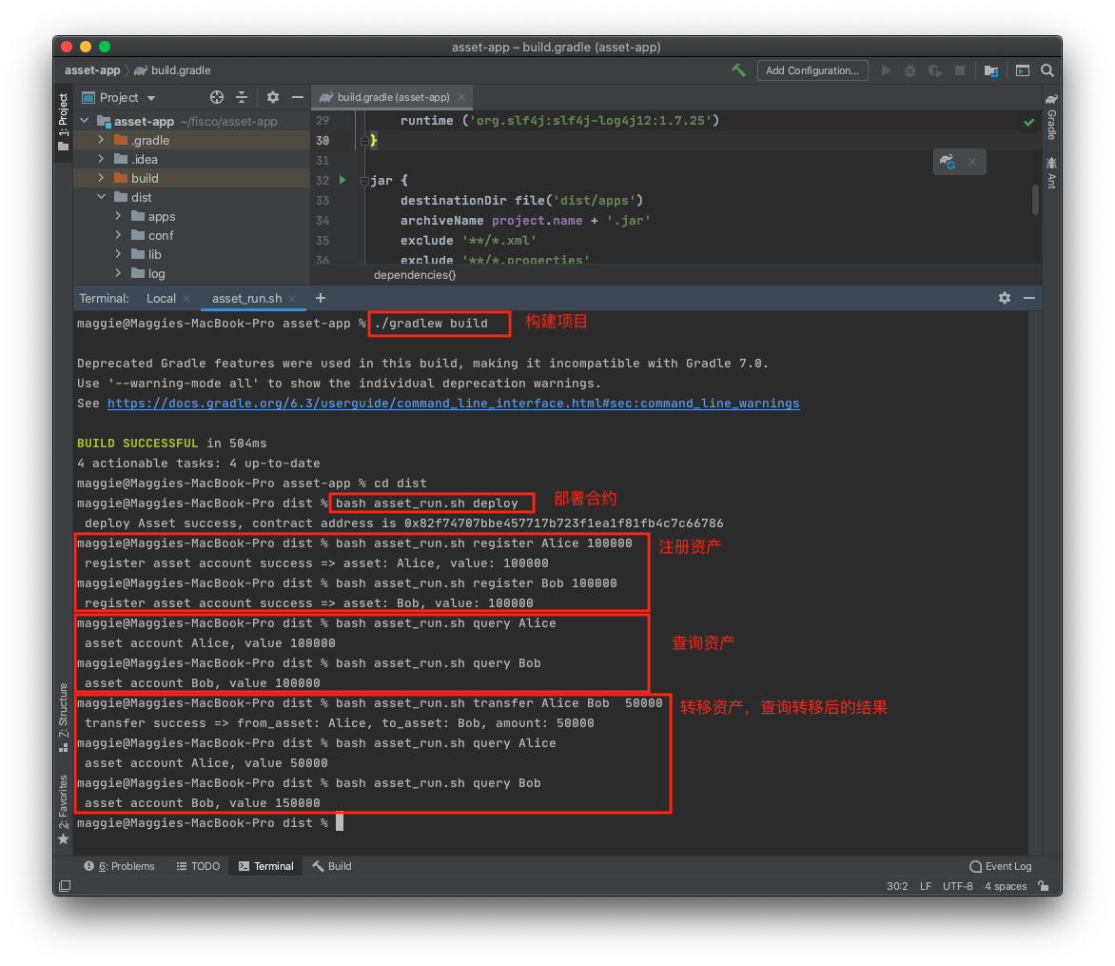This screenshot has width=1115, height=966.
Task: Switch to the Local terminal tab
Action: point(161,299)
